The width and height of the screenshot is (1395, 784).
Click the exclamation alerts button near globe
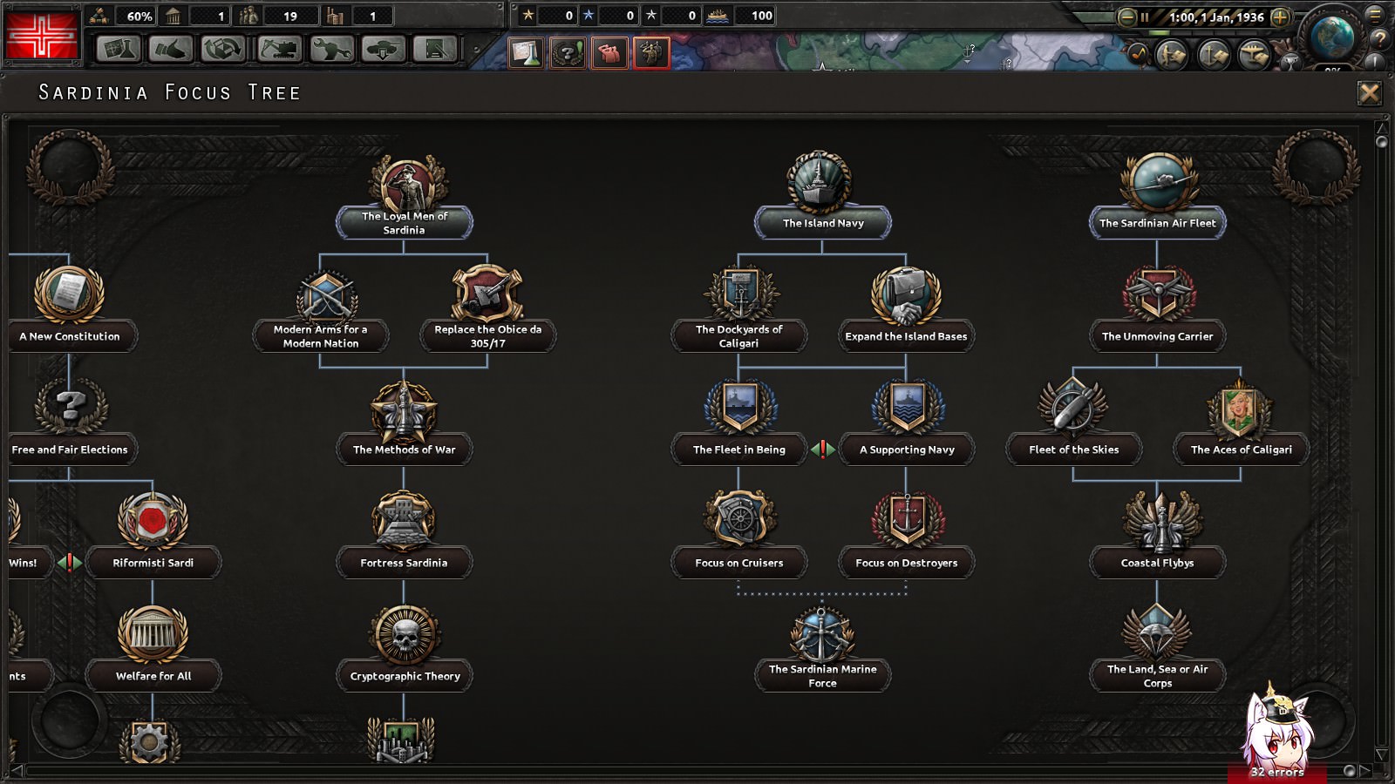pos(1375,61)
